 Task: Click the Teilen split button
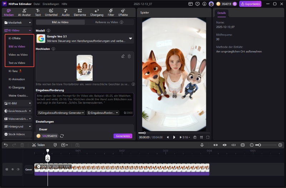click(x=39, y=145)
